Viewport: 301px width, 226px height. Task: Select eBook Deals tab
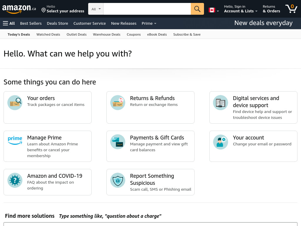pos(157,34)
